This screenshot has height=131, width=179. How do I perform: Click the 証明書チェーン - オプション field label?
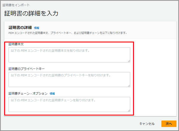pos(28,93)
